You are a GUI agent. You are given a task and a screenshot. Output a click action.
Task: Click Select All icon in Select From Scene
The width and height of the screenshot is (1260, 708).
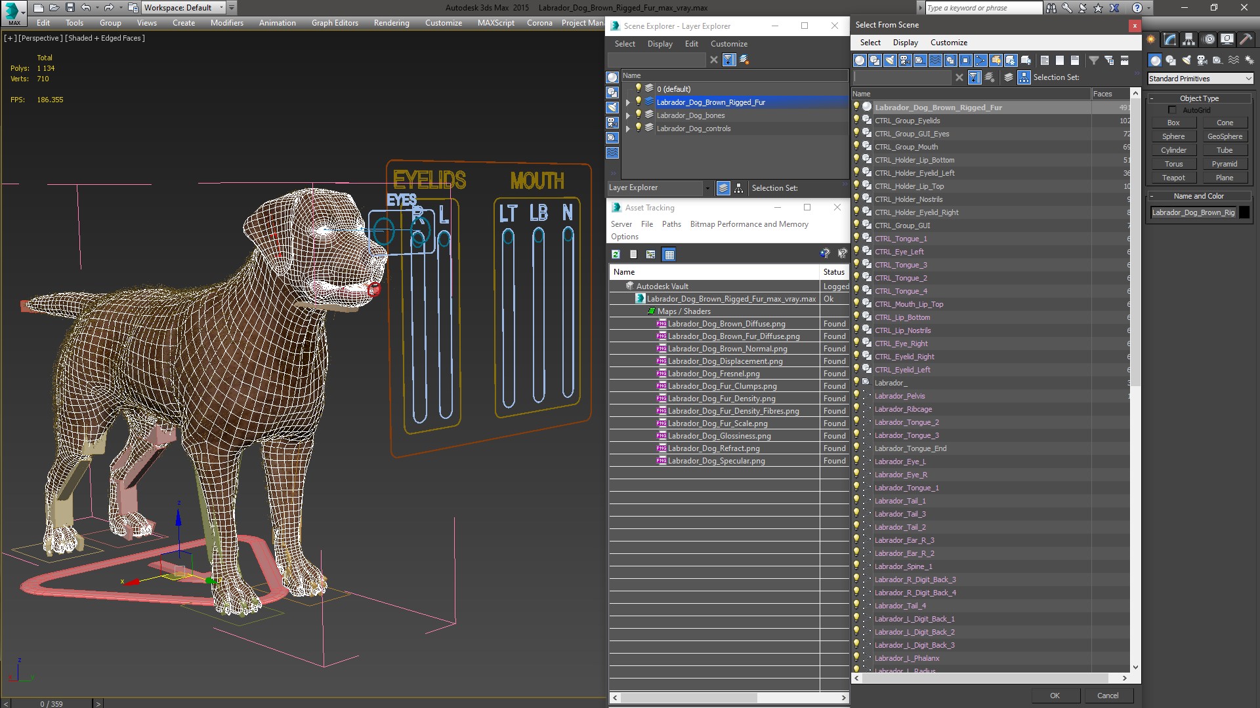pos(1045,60)
